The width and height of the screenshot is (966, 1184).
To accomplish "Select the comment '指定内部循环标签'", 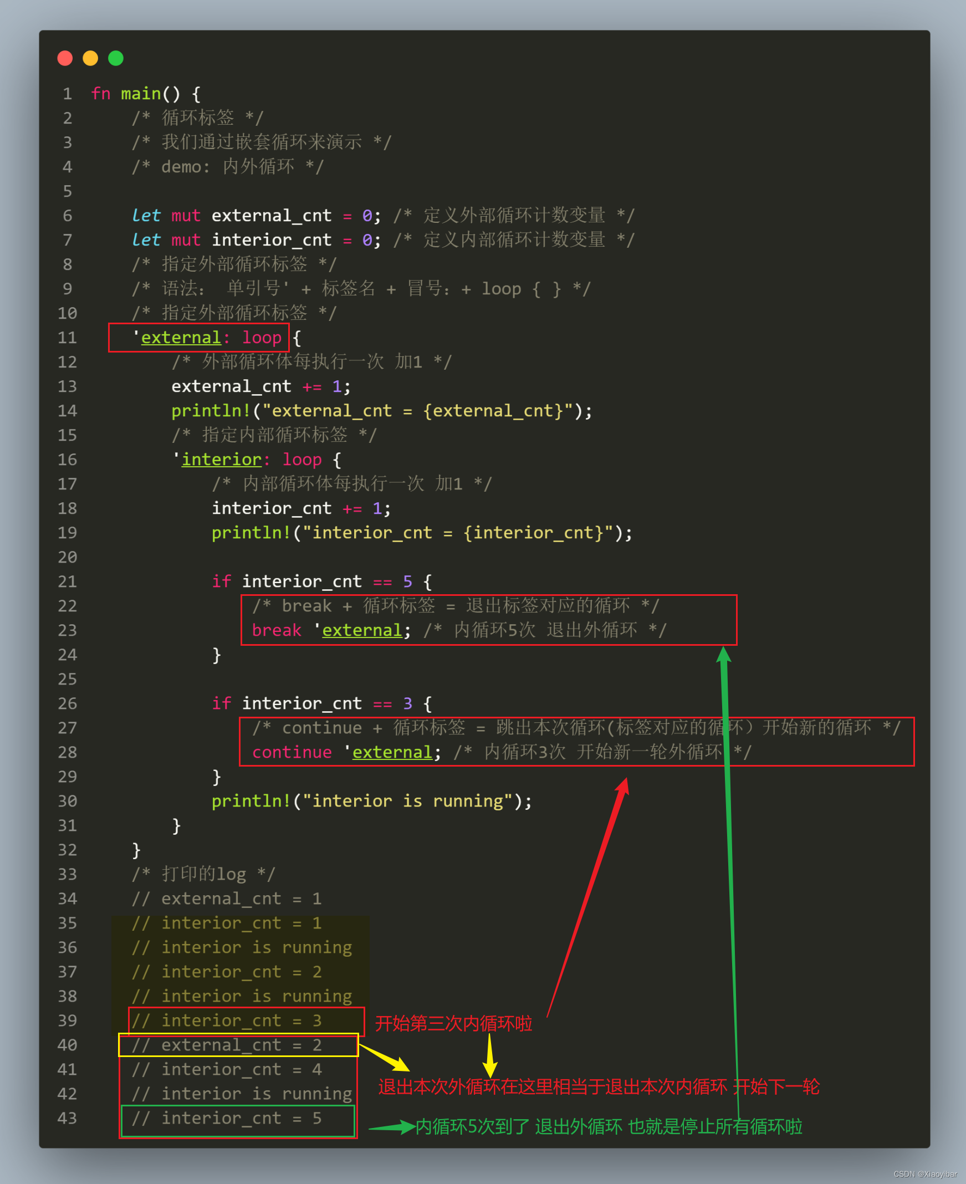I will tap(275, 435).
